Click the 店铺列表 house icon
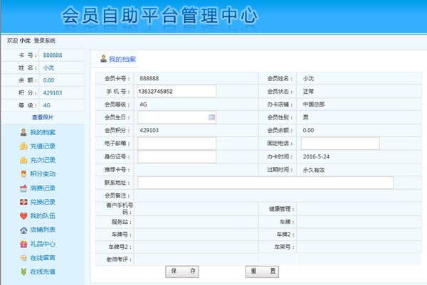 23,230
